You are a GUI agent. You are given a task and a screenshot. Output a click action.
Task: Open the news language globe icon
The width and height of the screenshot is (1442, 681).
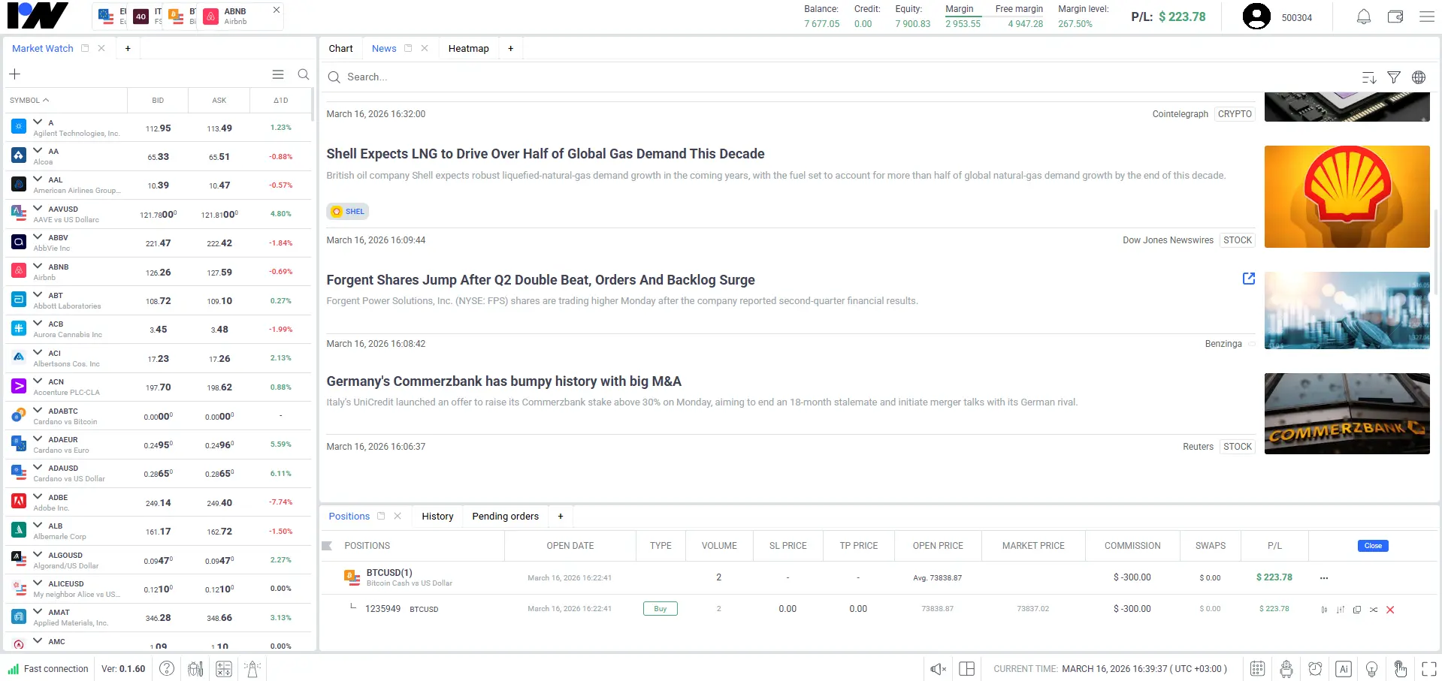click(x=1418, y=77)
